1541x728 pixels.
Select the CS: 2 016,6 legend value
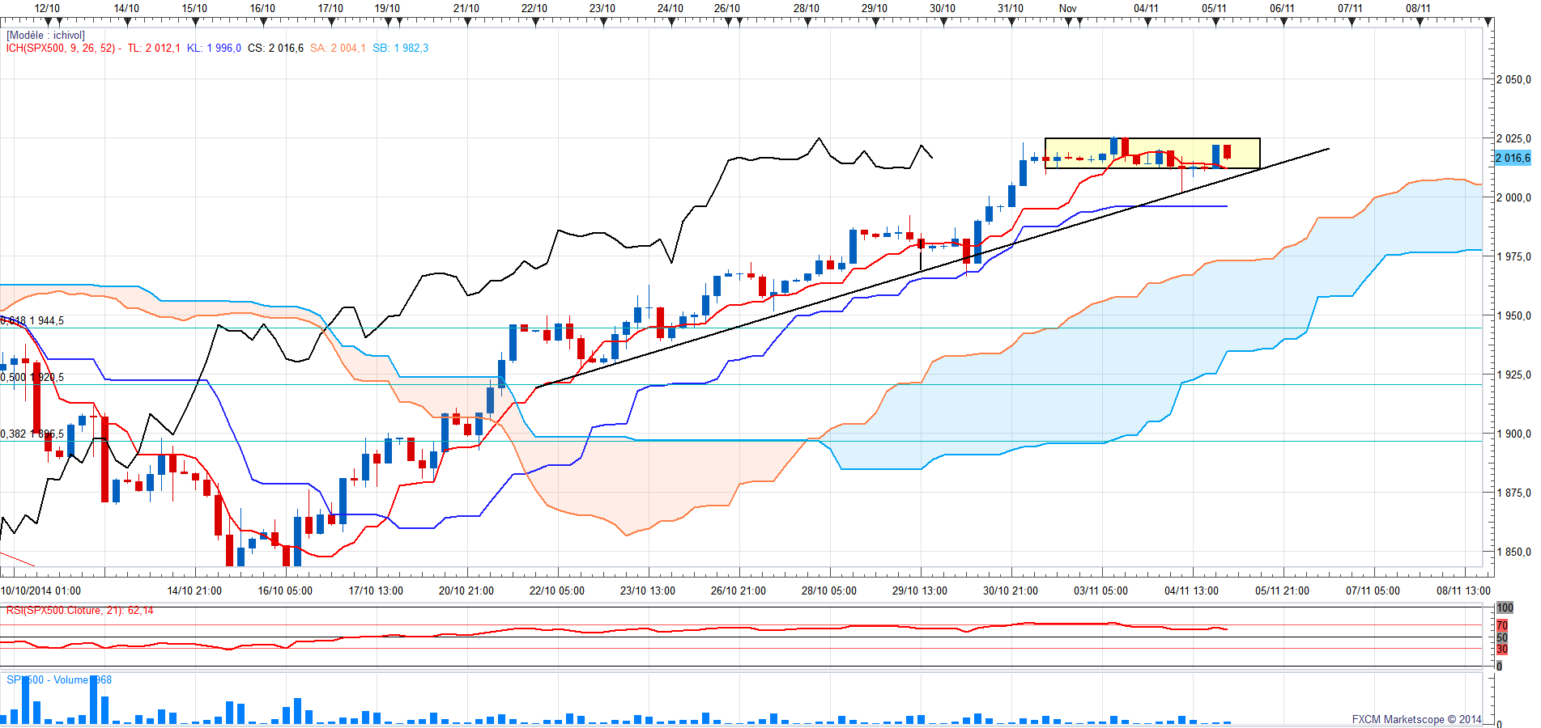click(275, 49)
